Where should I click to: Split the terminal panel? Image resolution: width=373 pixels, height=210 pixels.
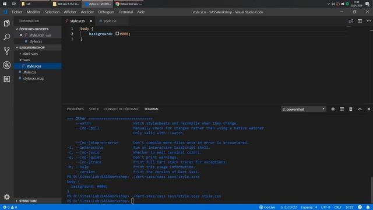[342, 109]
